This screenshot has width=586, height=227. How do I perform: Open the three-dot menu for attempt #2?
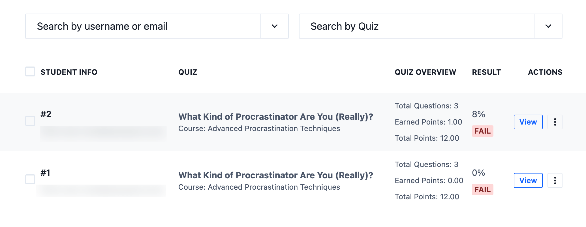(555, 122)
